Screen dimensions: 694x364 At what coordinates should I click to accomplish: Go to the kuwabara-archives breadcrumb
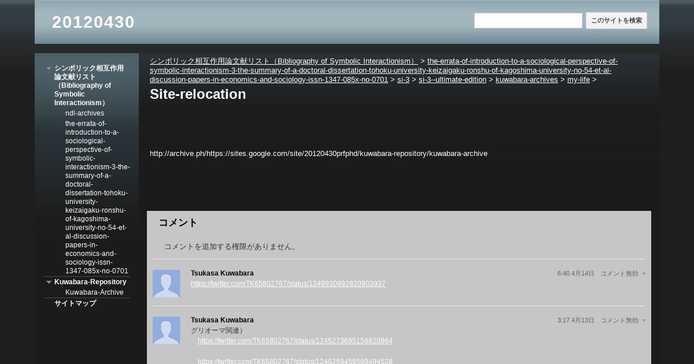click(x=527, y=80)
